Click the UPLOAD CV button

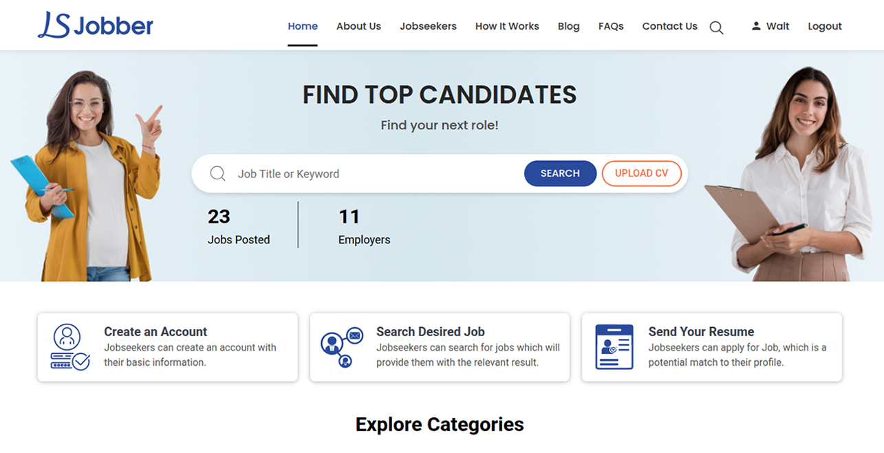pos(641,173)
